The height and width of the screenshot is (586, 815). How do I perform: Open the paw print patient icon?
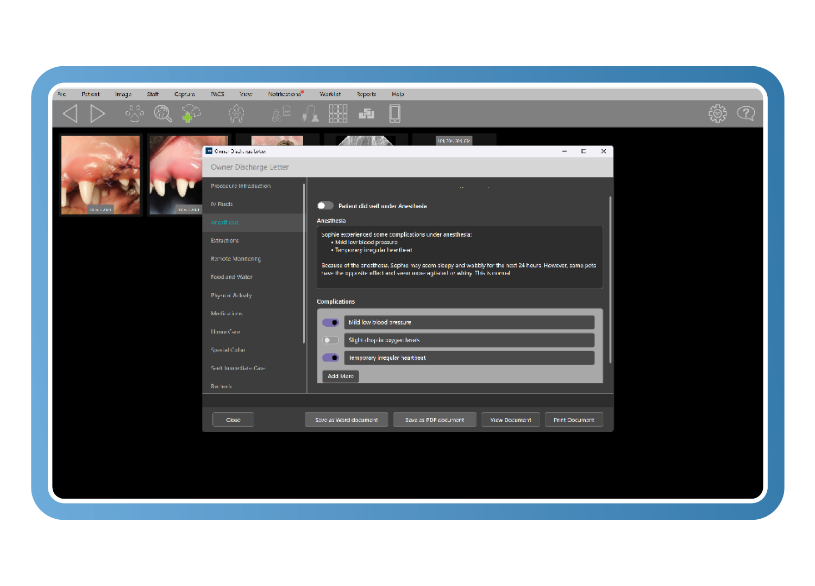[x=134, y=114]
